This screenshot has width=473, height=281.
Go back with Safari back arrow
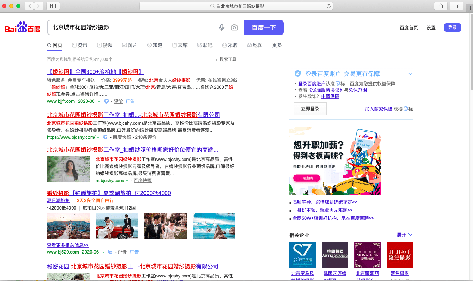pyautogui.click(x=29, y=6)
